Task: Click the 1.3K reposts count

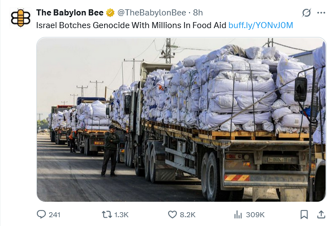Action: coord(121,214)
